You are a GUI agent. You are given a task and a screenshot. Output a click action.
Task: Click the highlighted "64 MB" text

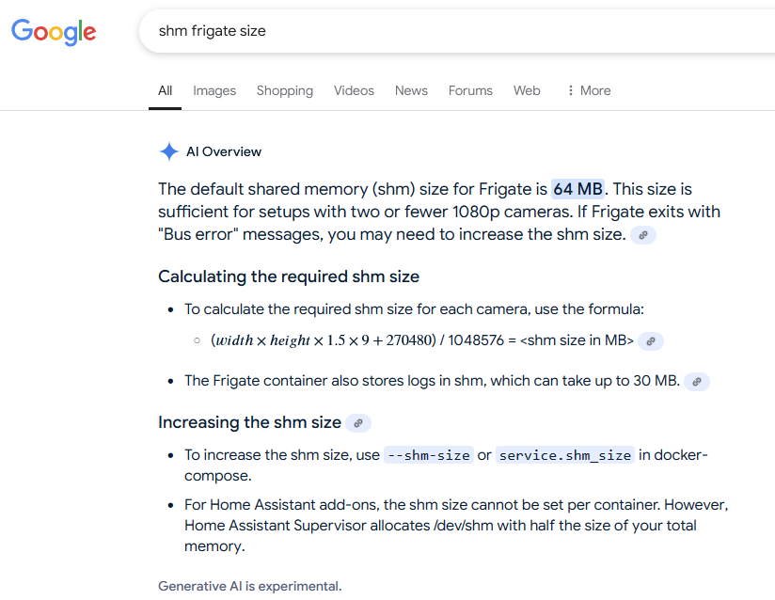pos(577,189)
